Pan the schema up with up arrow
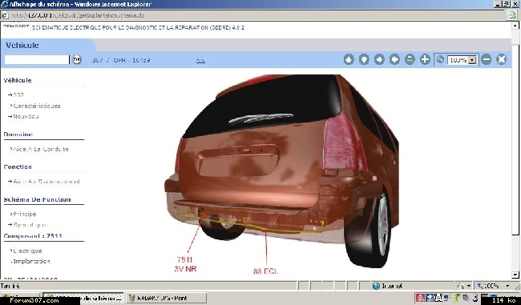This screenshot has height=305, width=521. pos(349,60)
